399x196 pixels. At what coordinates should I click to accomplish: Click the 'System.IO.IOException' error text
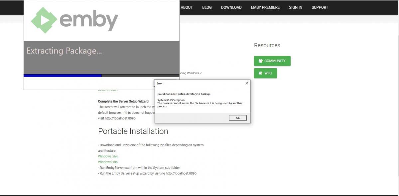click(x=171, y=100)
